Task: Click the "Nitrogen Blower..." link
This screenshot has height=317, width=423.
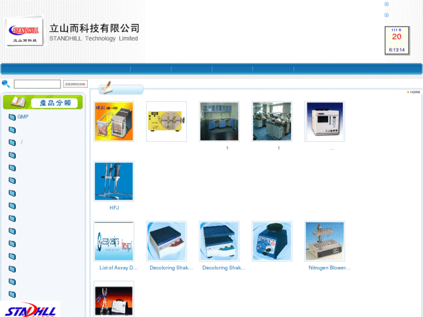Action: pyautogui.click(x=329, y=268)
